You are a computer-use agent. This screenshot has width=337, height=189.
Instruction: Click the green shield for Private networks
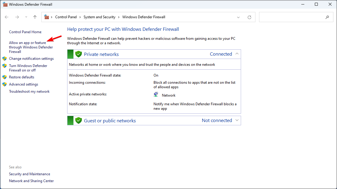click(x=78, y=54)
